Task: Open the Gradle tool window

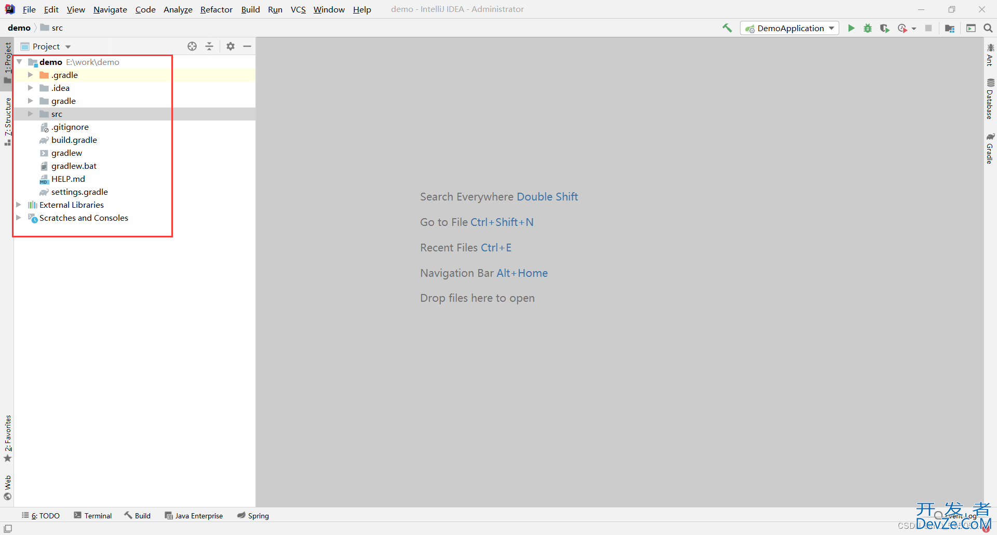Action: (990, 149)
